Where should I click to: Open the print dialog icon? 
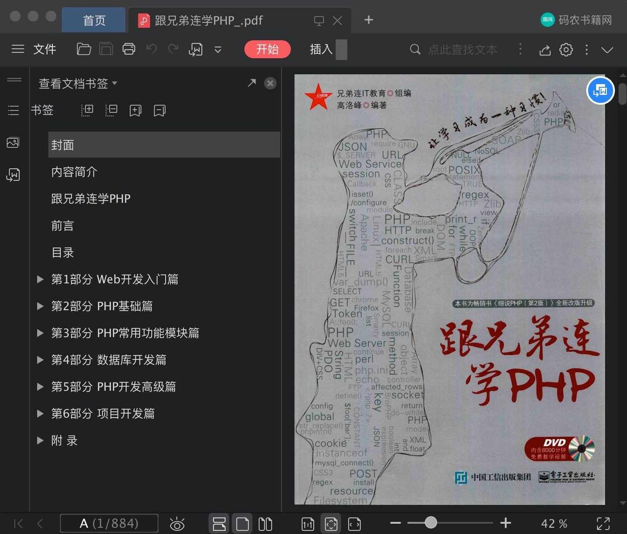[x=129, y=49]
